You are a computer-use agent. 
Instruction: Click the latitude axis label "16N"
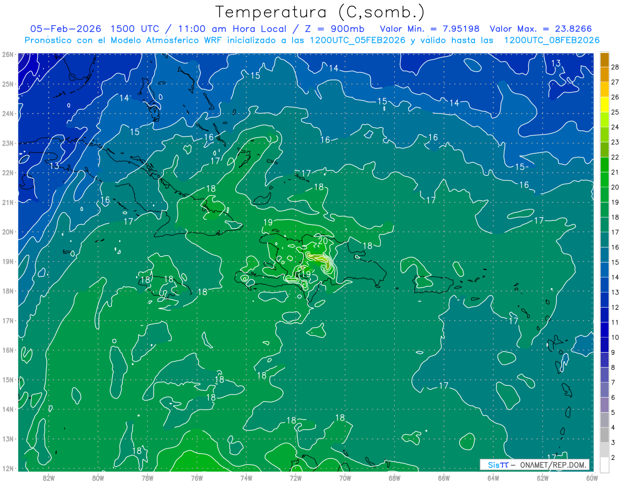pyautogui.click(x=8, y=350)
